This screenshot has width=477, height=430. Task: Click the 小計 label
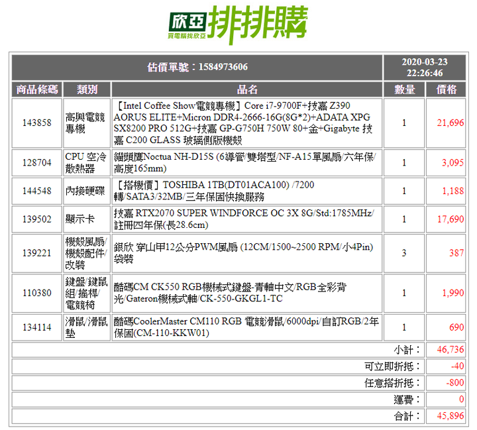[407, 350]
